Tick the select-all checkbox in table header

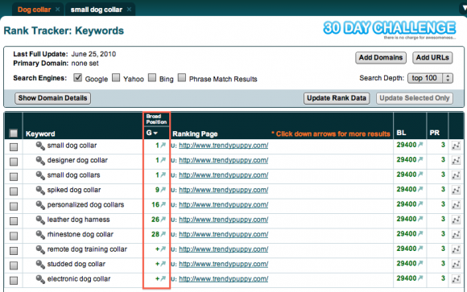click(14, 133)
